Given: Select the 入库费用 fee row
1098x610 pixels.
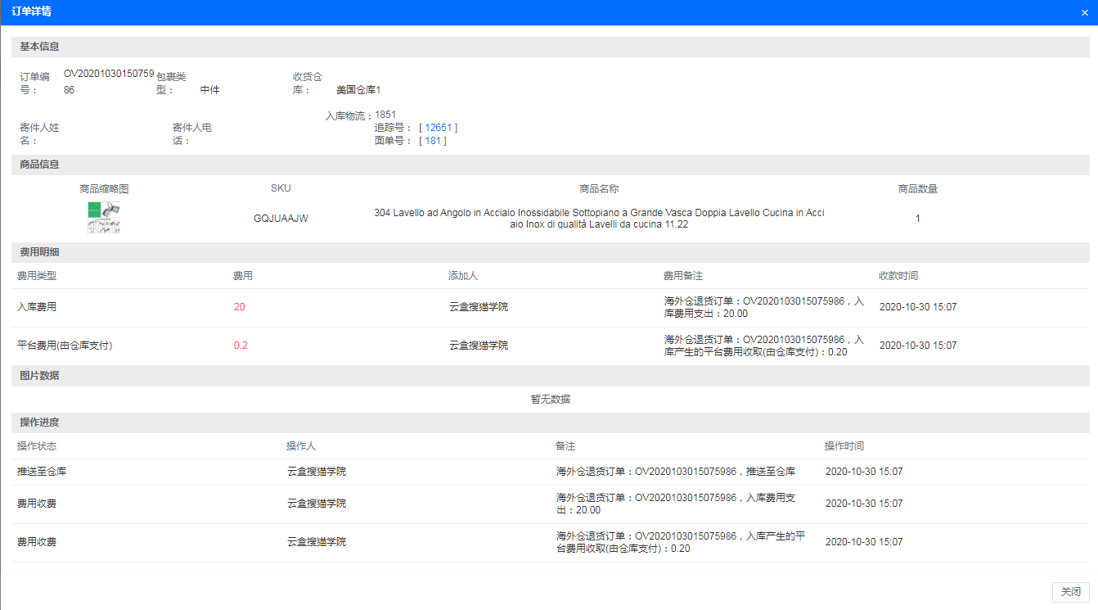Looking at the screenshot, I should [x=37, y=307].
